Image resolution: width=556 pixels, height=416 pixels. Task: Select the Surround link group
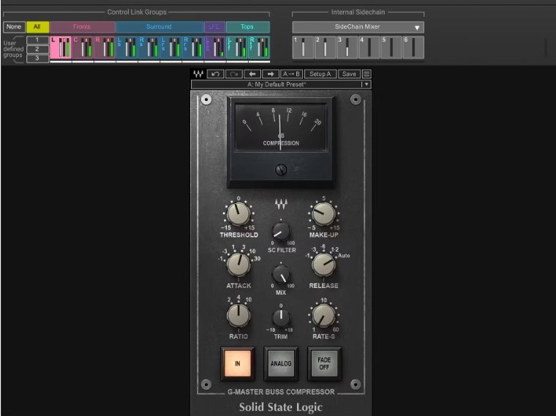[159, 27]
